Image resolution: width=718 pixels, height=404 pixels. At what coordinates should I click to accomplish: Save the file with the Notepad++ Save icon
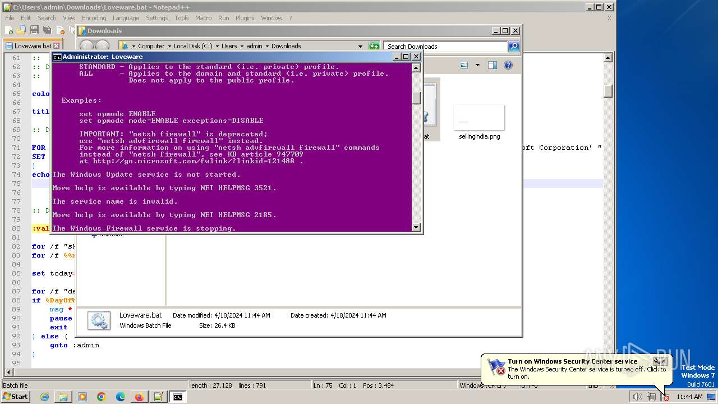[x=34, y=30]
